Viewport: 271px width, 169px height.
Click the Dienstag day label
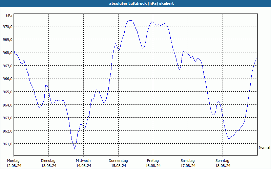(x=48, y=161)
